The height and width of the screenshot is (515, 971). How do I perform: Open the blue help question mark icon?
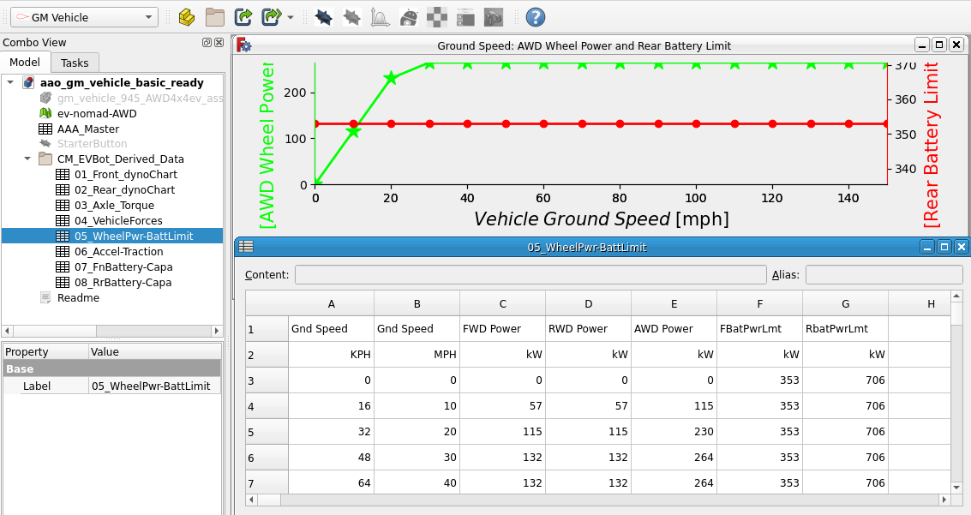click(x=535, y=17)
